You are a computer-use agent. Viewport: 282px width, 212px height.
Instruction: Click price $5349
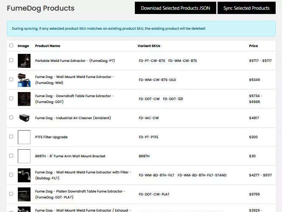(x=254, y=80)
